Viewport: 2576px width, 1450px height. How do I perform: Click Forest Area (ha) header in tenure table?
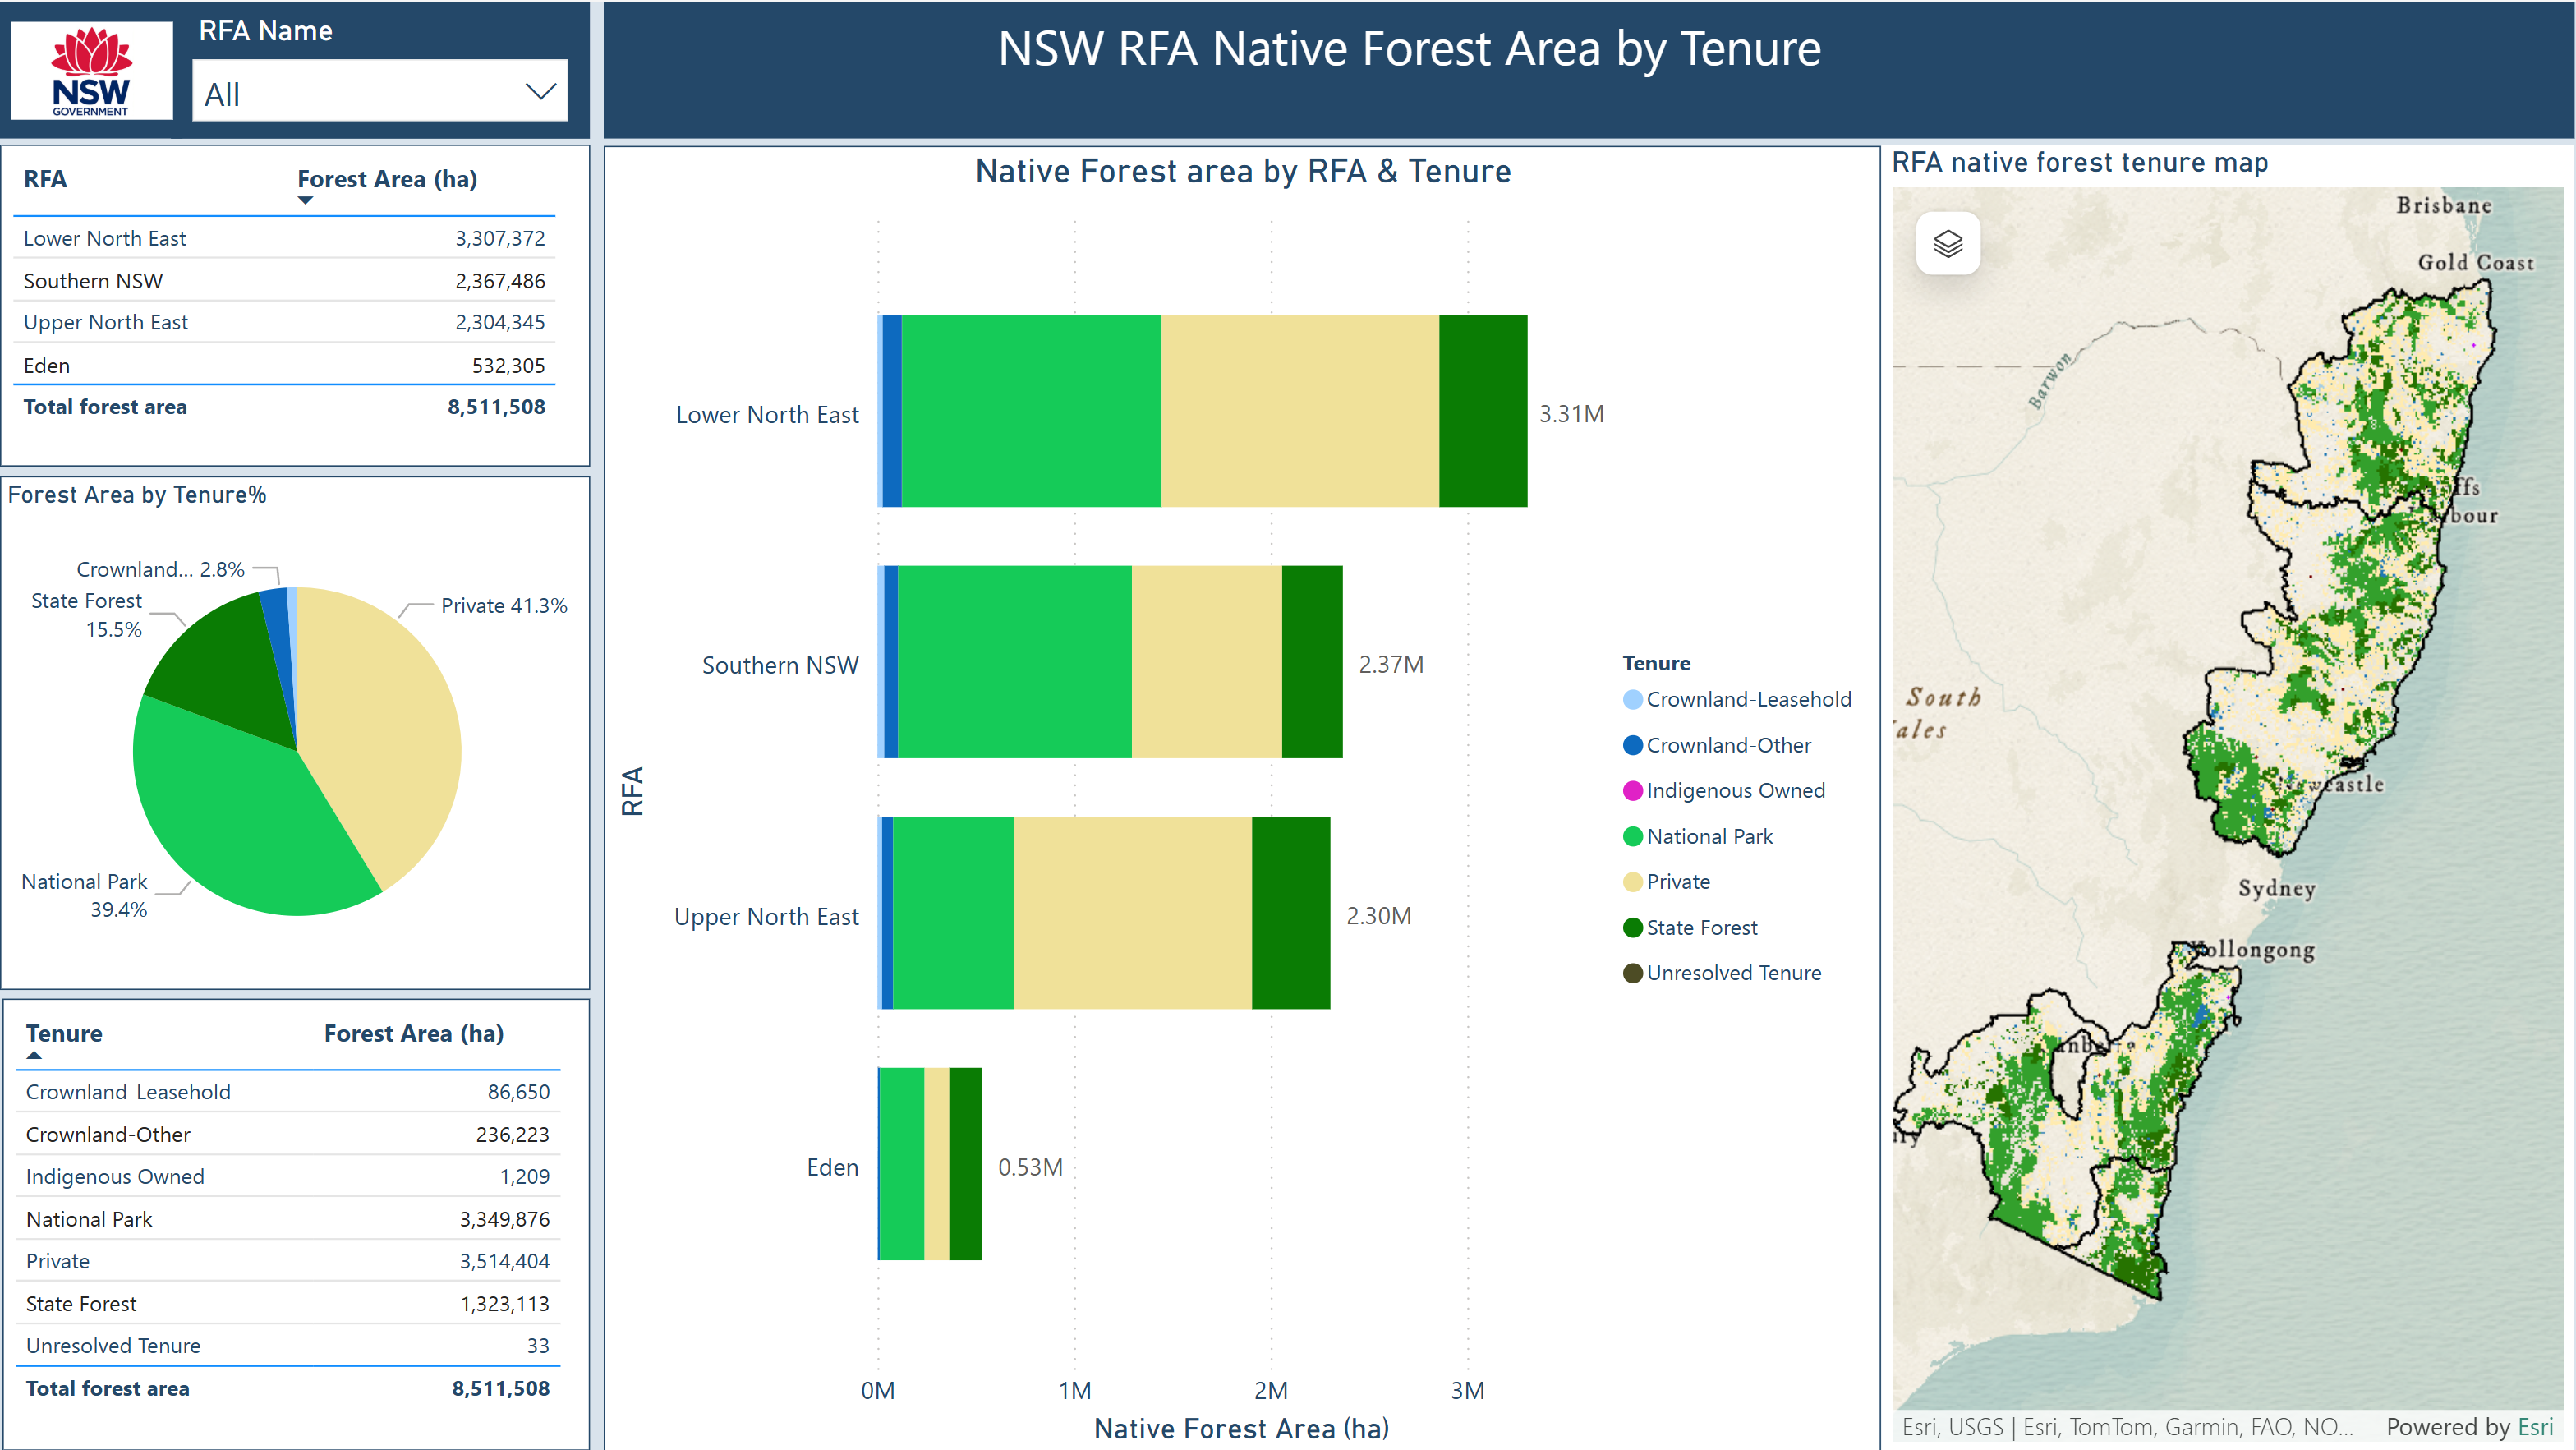(413, 1034)
